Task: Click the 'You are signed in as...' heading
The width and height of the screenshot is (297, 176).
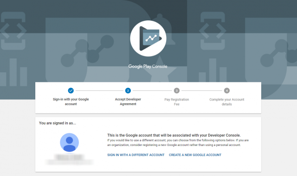Action: pos(58,123)
